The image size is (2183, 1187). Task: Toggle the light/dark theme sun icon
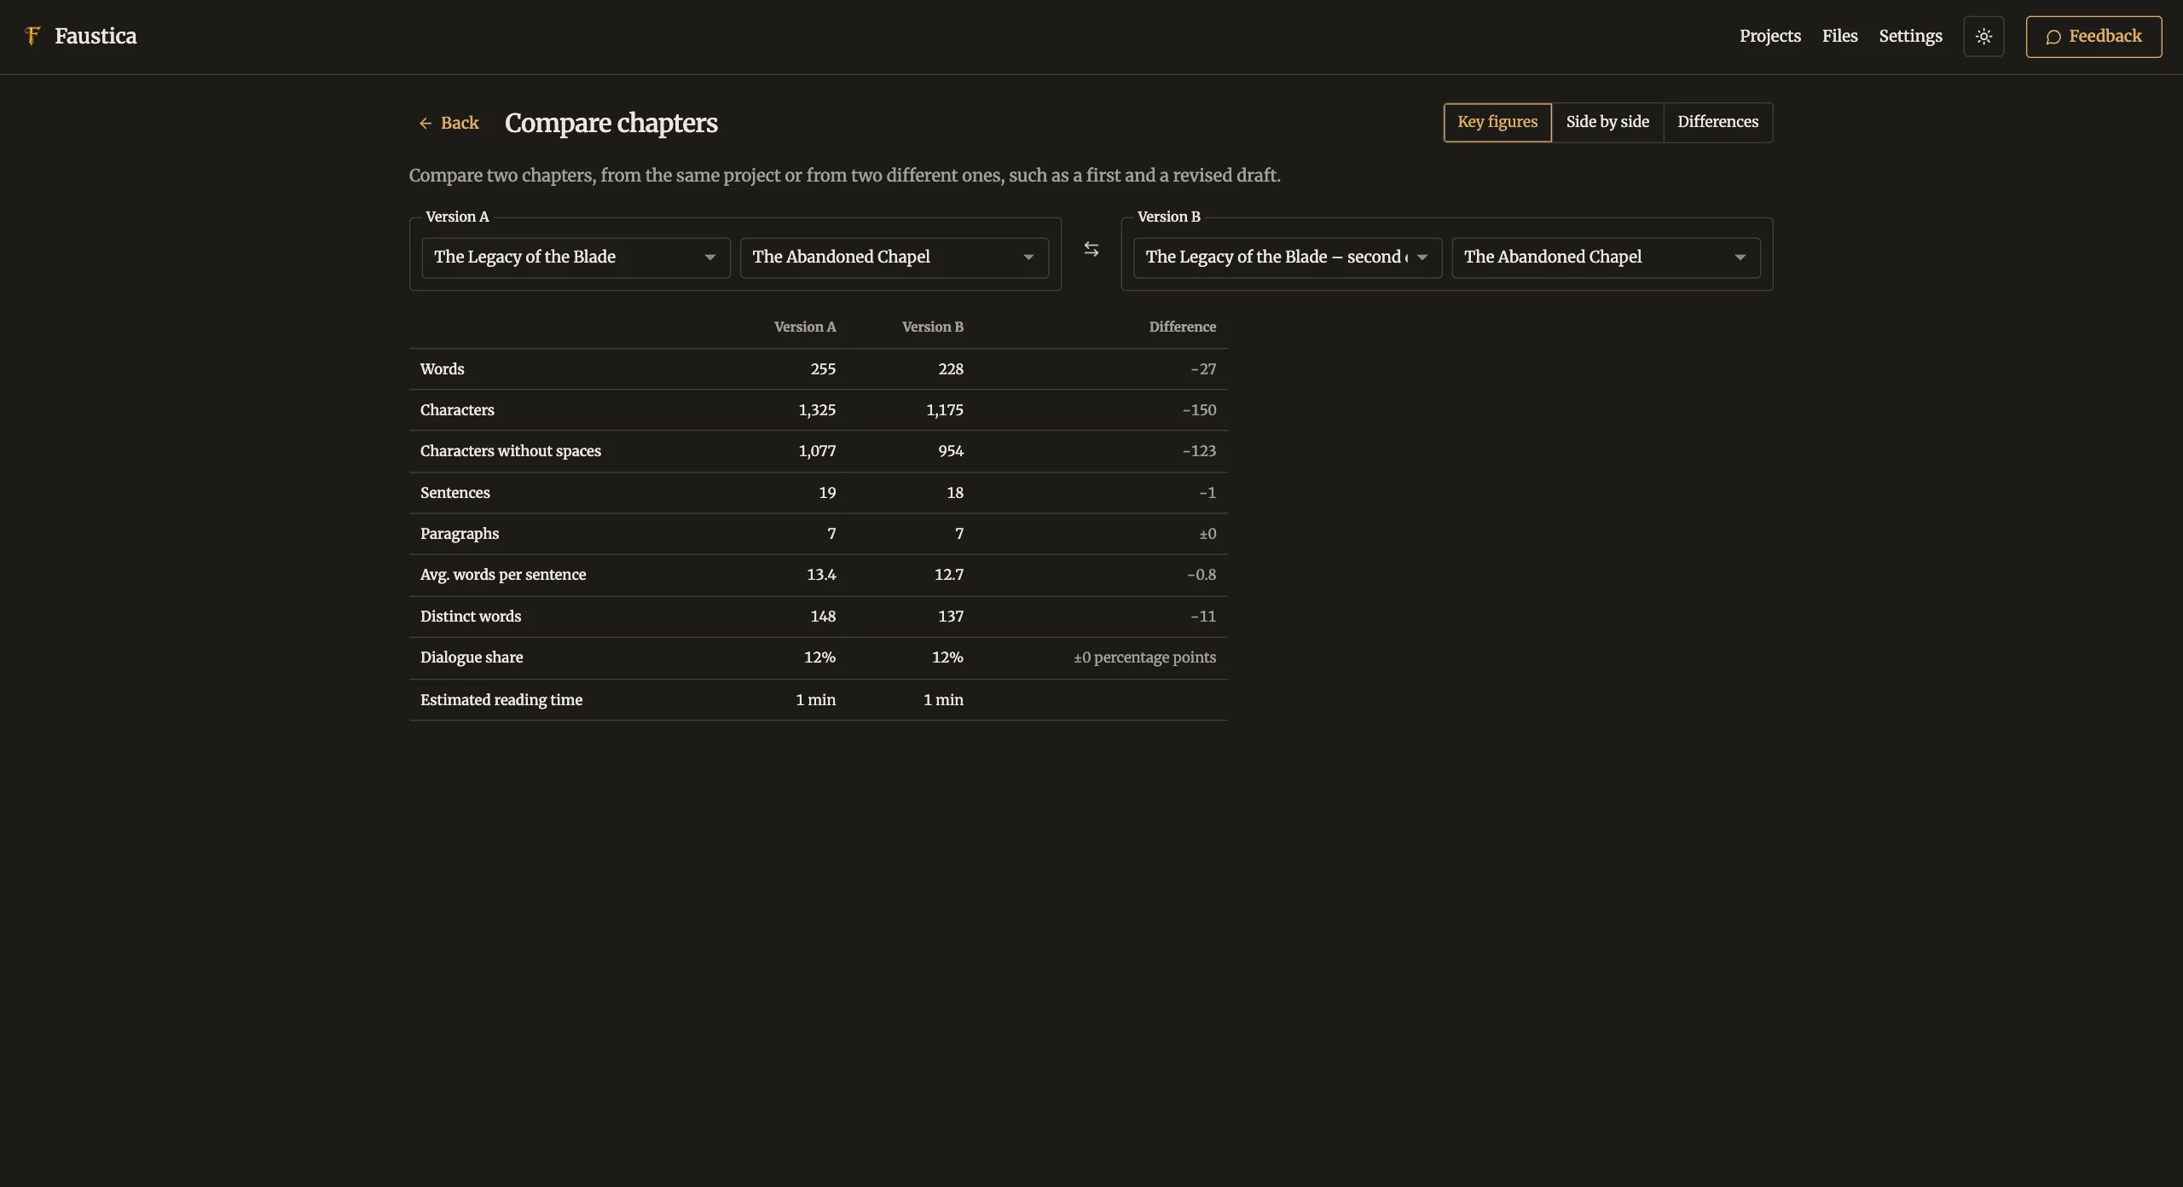(1983, 37)
